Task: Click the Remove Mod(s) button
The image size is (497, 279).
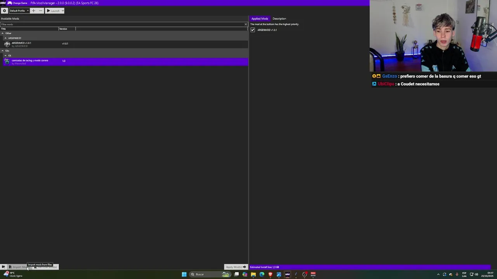Action: click(46, 267)
